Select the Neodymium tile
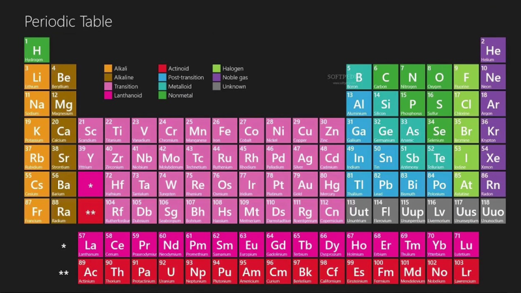The width and height of the screenshot is (521, 293). click(x=171, y=245)
